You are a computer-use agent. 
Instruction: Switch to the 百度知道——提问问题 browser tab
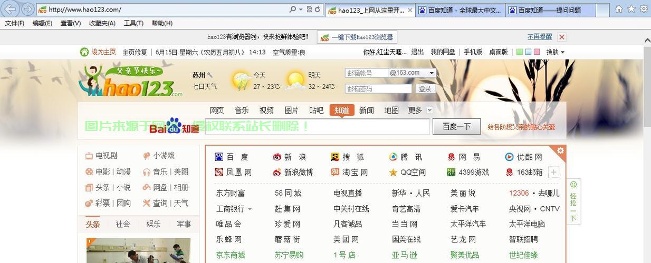click(551, 9)
